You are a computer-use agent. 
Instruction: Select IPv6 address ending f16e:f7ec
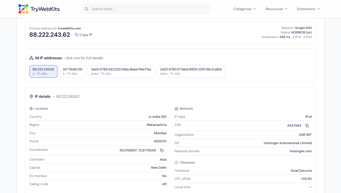(121, 71)
